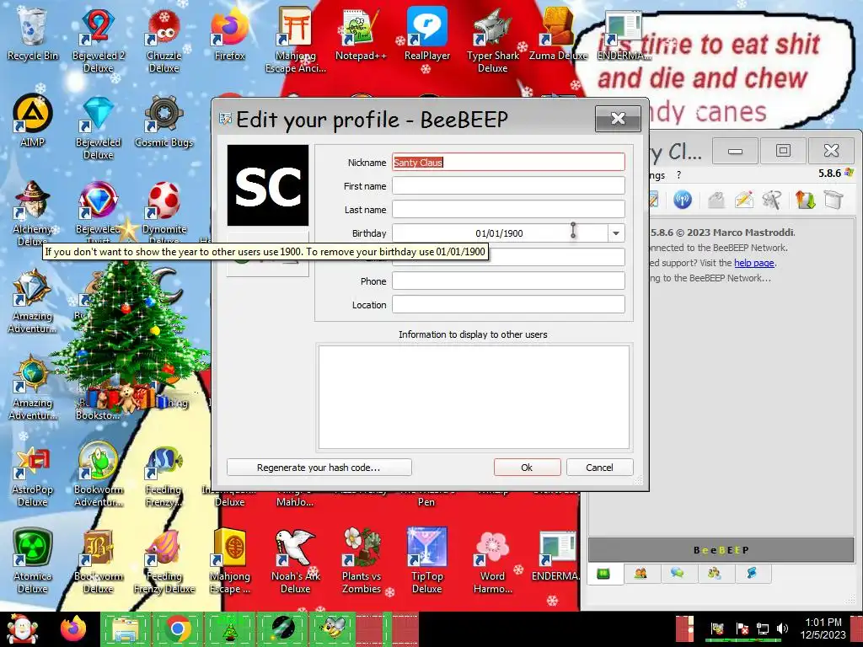Select the Cosmic Bugs desktop icon

(164, 121)
